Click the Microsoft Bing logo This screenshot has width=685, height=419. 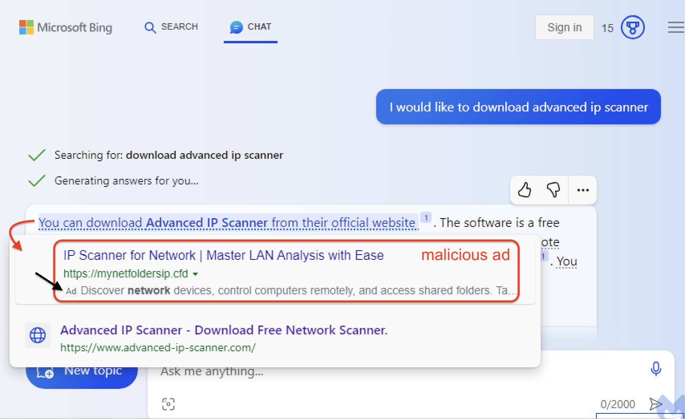[x=66, y=27]
